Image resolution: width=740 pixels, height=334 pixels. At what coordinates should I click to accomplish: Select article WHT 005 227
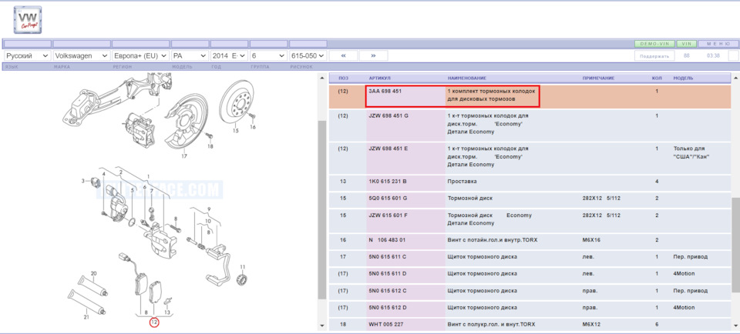tap(386, 325)
